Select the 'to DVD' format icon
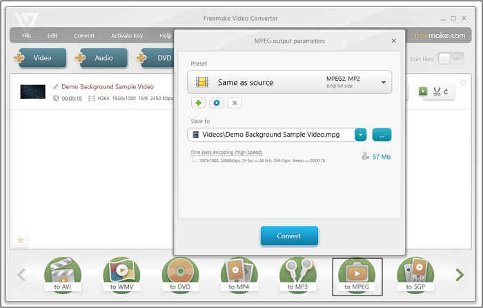 point(180,275)
